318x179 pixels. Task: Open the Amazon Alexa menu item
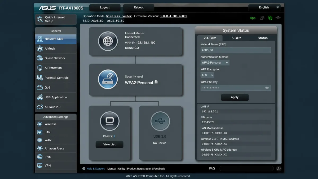(56, 148)
